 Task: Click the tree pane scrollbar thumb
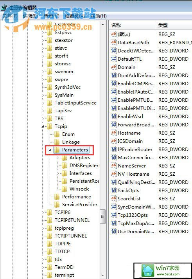[x=102, y=216]
